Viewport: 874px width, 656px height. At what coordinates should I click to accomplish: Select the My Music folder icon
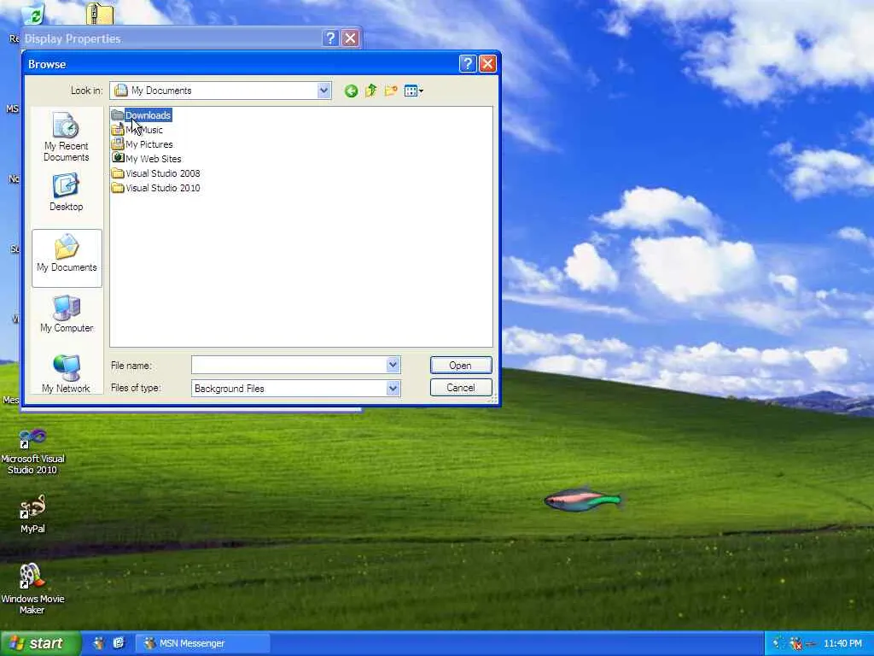coord(117,130)
